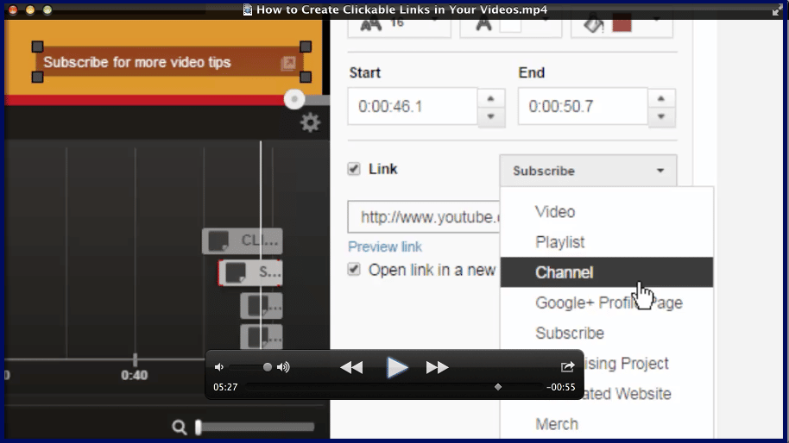
Task: Click the video file icon in the title bar
Action: coord(248,9)
